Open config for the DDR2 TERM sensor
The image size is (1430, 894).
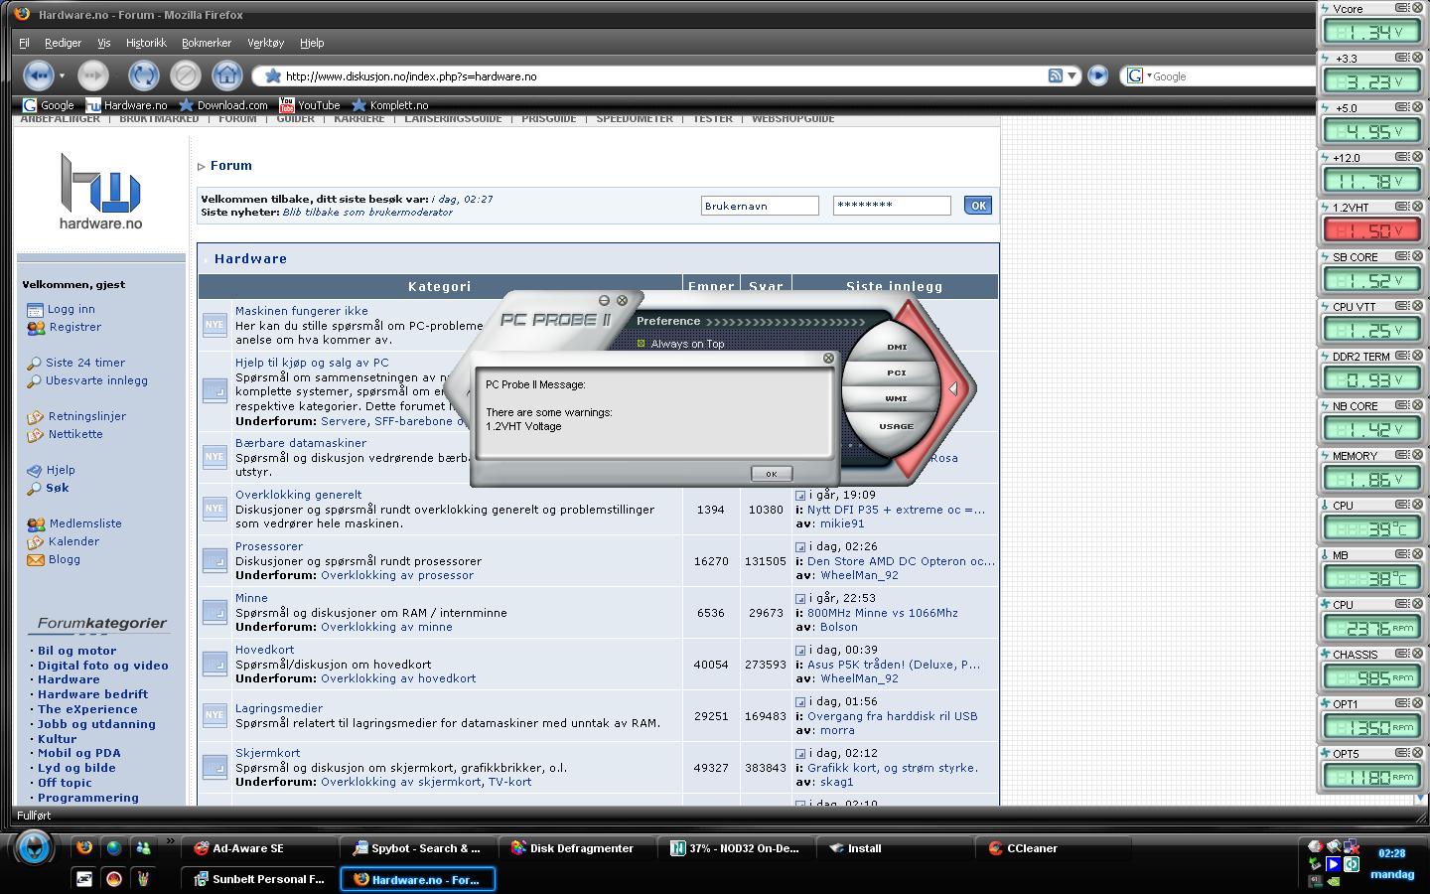1402,356
